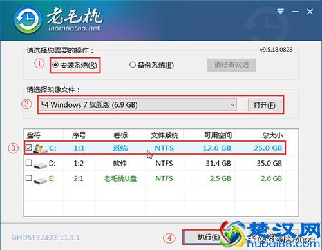This screenshot has width=322, height=250.
Task: Click the 31.4 GB free space cell
Action: coord(218,164)
